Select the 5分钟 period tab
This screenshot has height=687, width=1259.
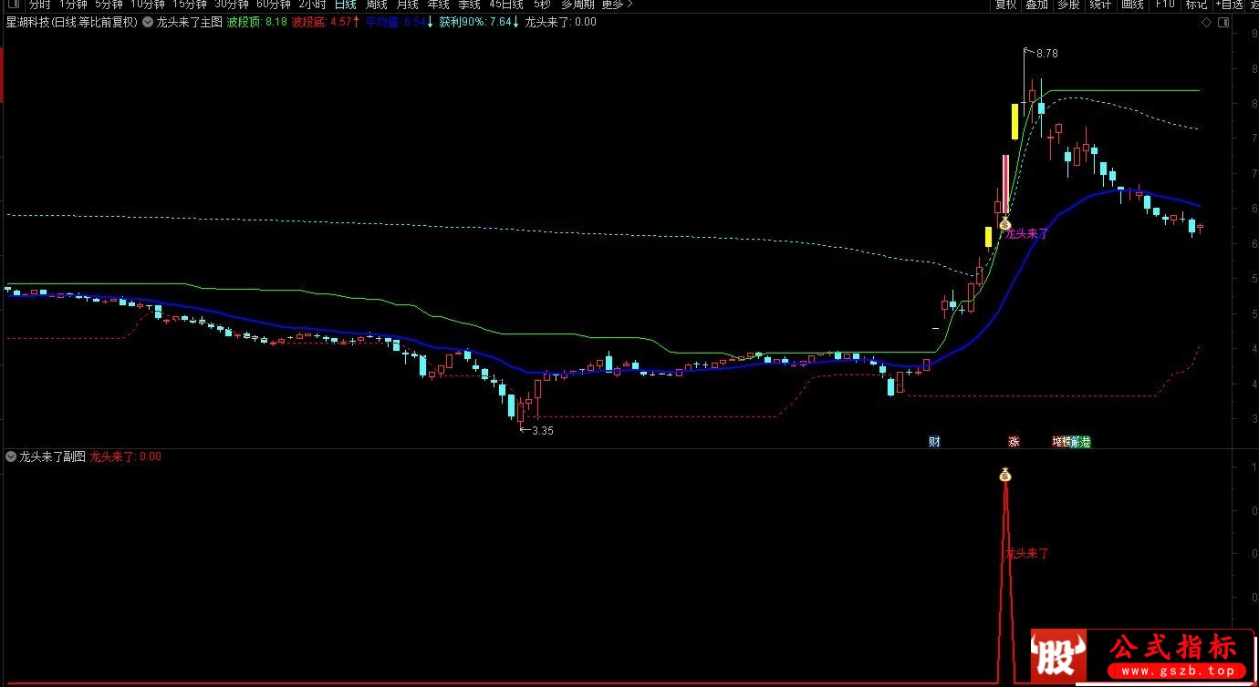[109, 5]
